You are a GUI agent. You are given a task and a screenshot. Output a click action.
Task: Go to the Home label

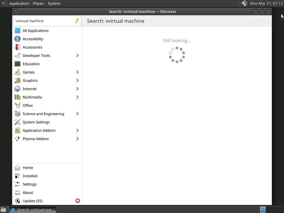pyautogui.click(x=28, y=168)
